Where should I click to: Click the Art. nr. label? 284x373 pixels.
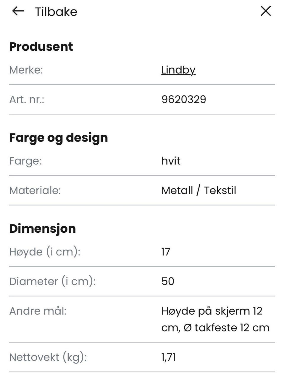tap(27, 99)
